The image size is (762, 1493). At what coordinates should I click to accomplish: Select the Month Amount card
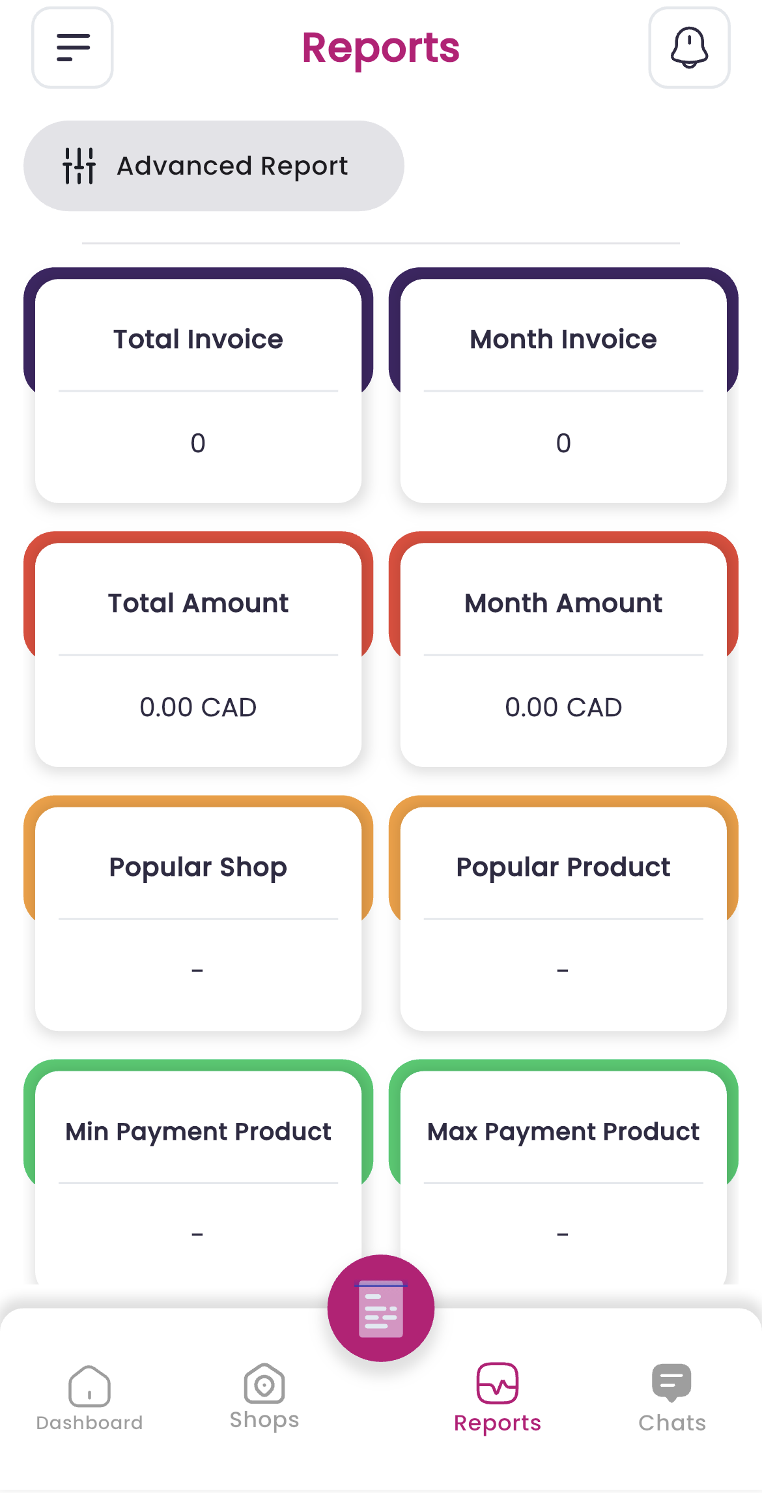point(563,654)
